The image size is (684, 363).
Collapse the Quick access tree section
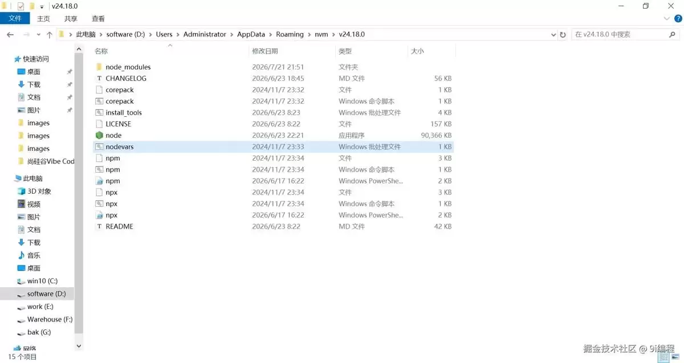pyautogui.click(x=9, y=59)
